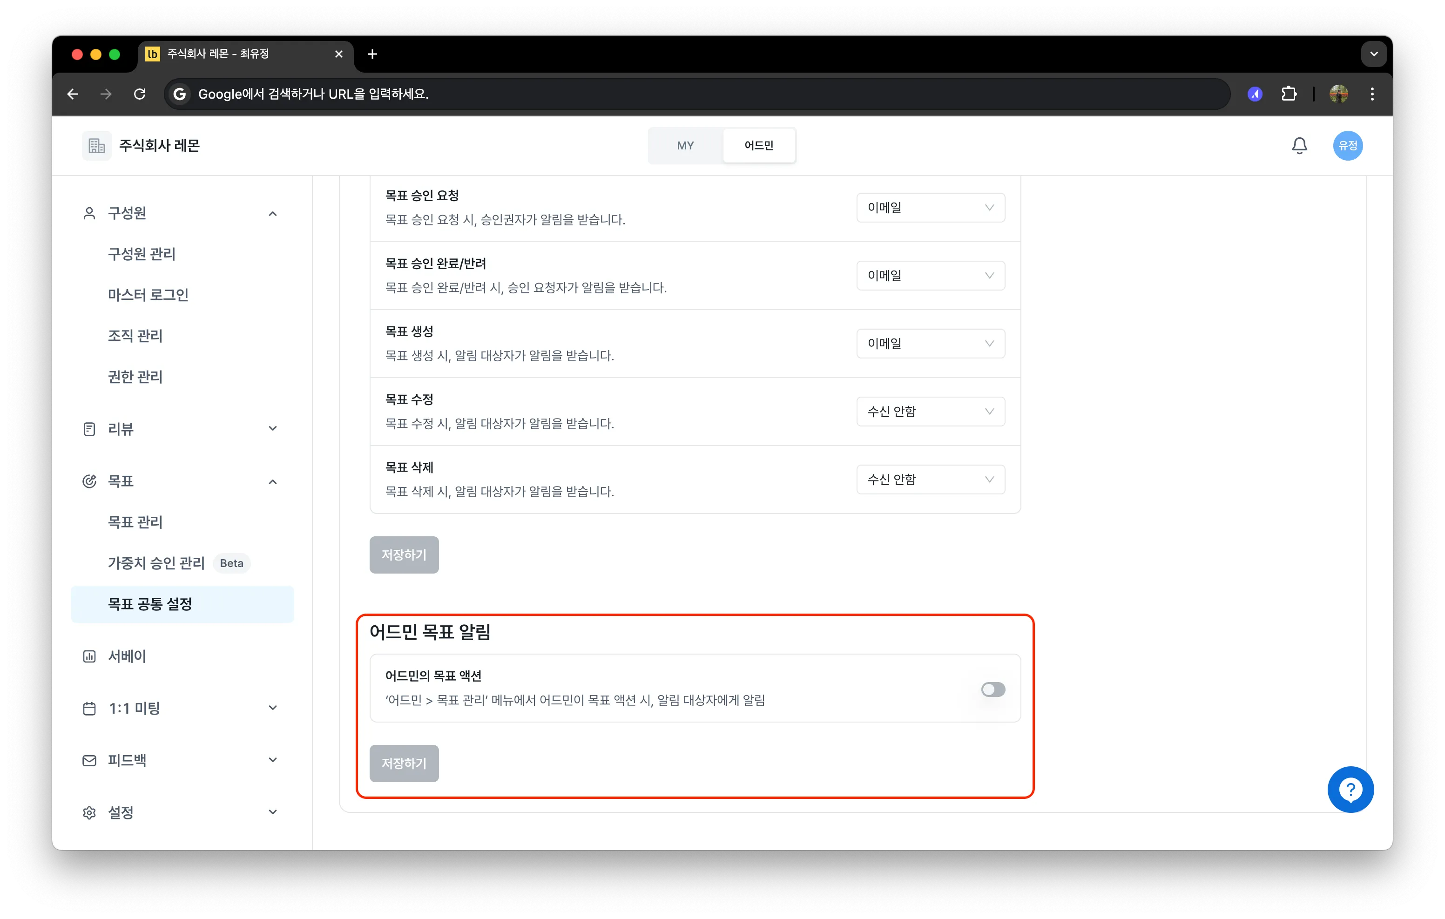Close the 주식회사 레몬 browser tab

point(339,54)
